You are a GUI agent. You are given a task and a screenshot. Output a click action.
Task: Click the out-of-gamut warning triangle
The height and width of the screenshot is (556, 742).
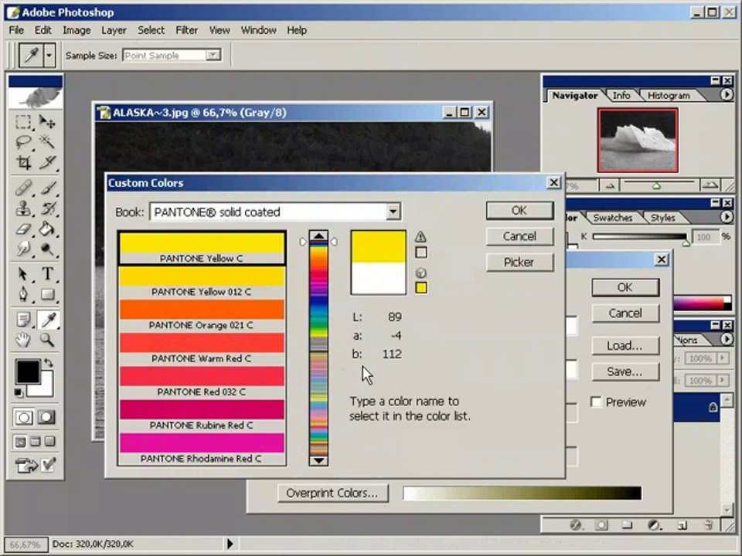tap(420, 237)
